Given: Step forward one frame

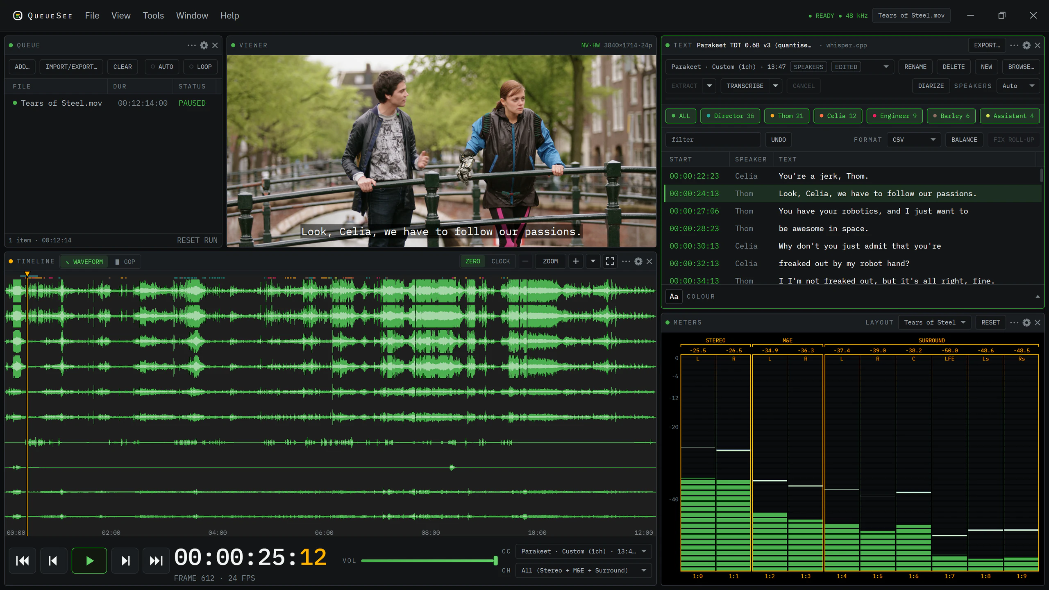Looking at the screenshot, I should (125, 560).
